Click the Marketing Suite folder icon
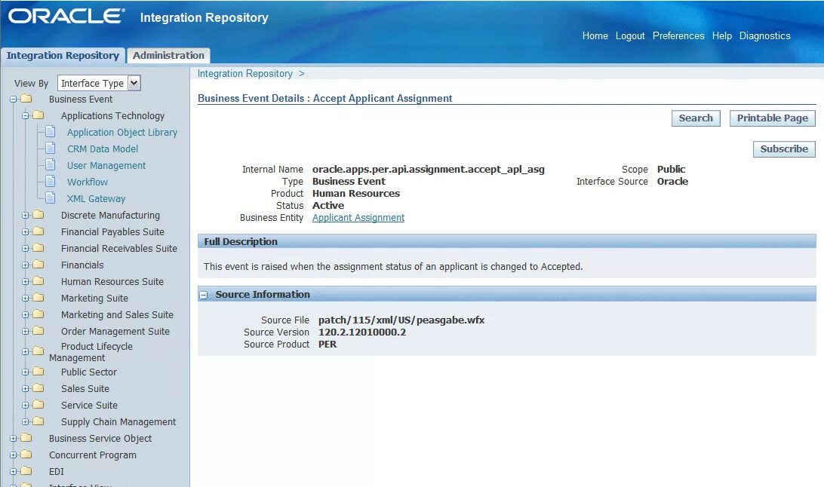 (38, 298)
